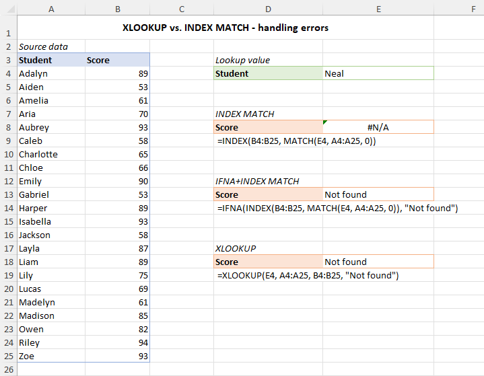The height and width of the screenshot is (376, 484).
Task: Select the cell containing 'Harper'
Action: (x=51, y=208)
